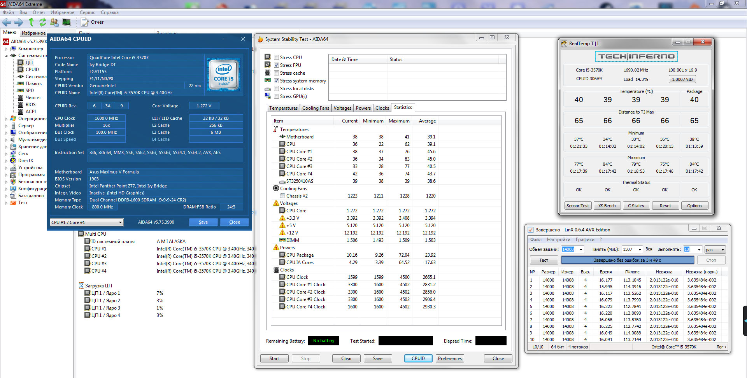Click Start in System Stability Test
747x378 pixels.
pyautogui.click(x=274, y=359)
